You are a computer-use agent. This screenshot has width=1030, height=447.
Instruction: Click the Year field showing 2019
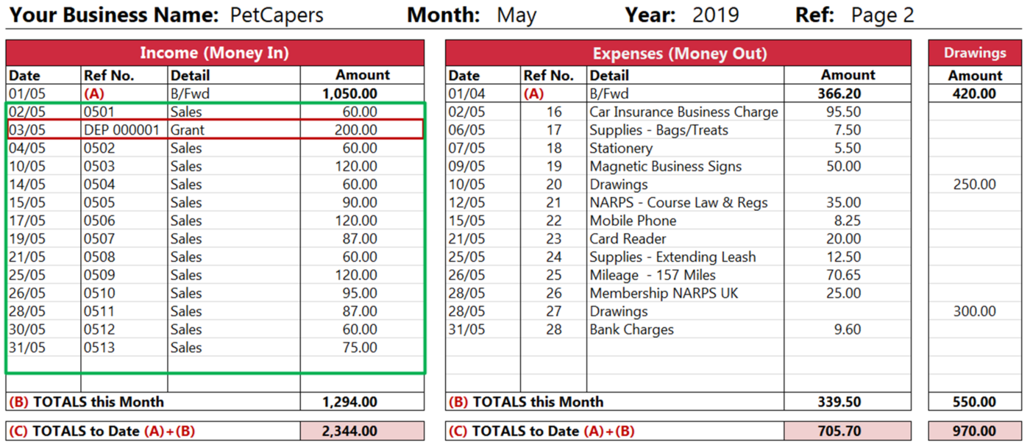[715, 15]
